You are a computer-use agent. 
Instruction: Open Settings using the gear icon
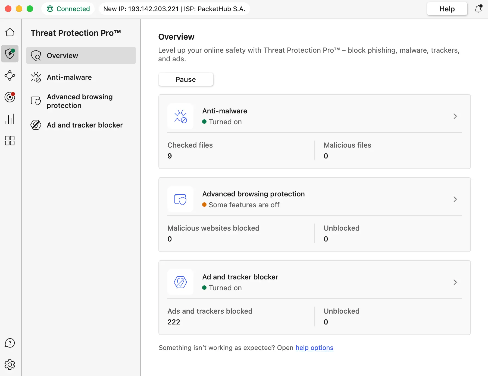click(10, 365)
